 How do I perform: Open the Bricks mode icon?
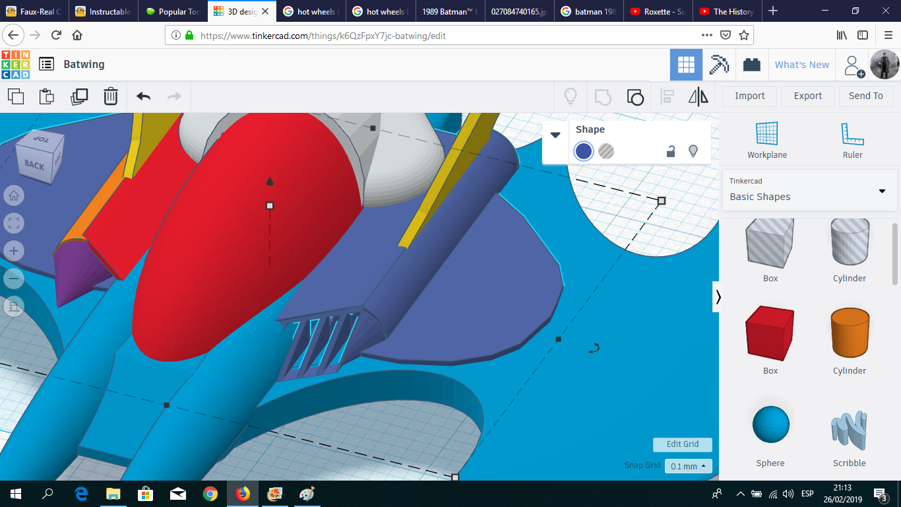(x=751, y=65)
